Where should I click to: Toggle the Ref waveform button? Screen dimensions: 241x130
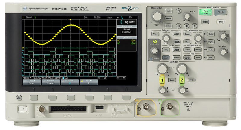tap(211, 57)
